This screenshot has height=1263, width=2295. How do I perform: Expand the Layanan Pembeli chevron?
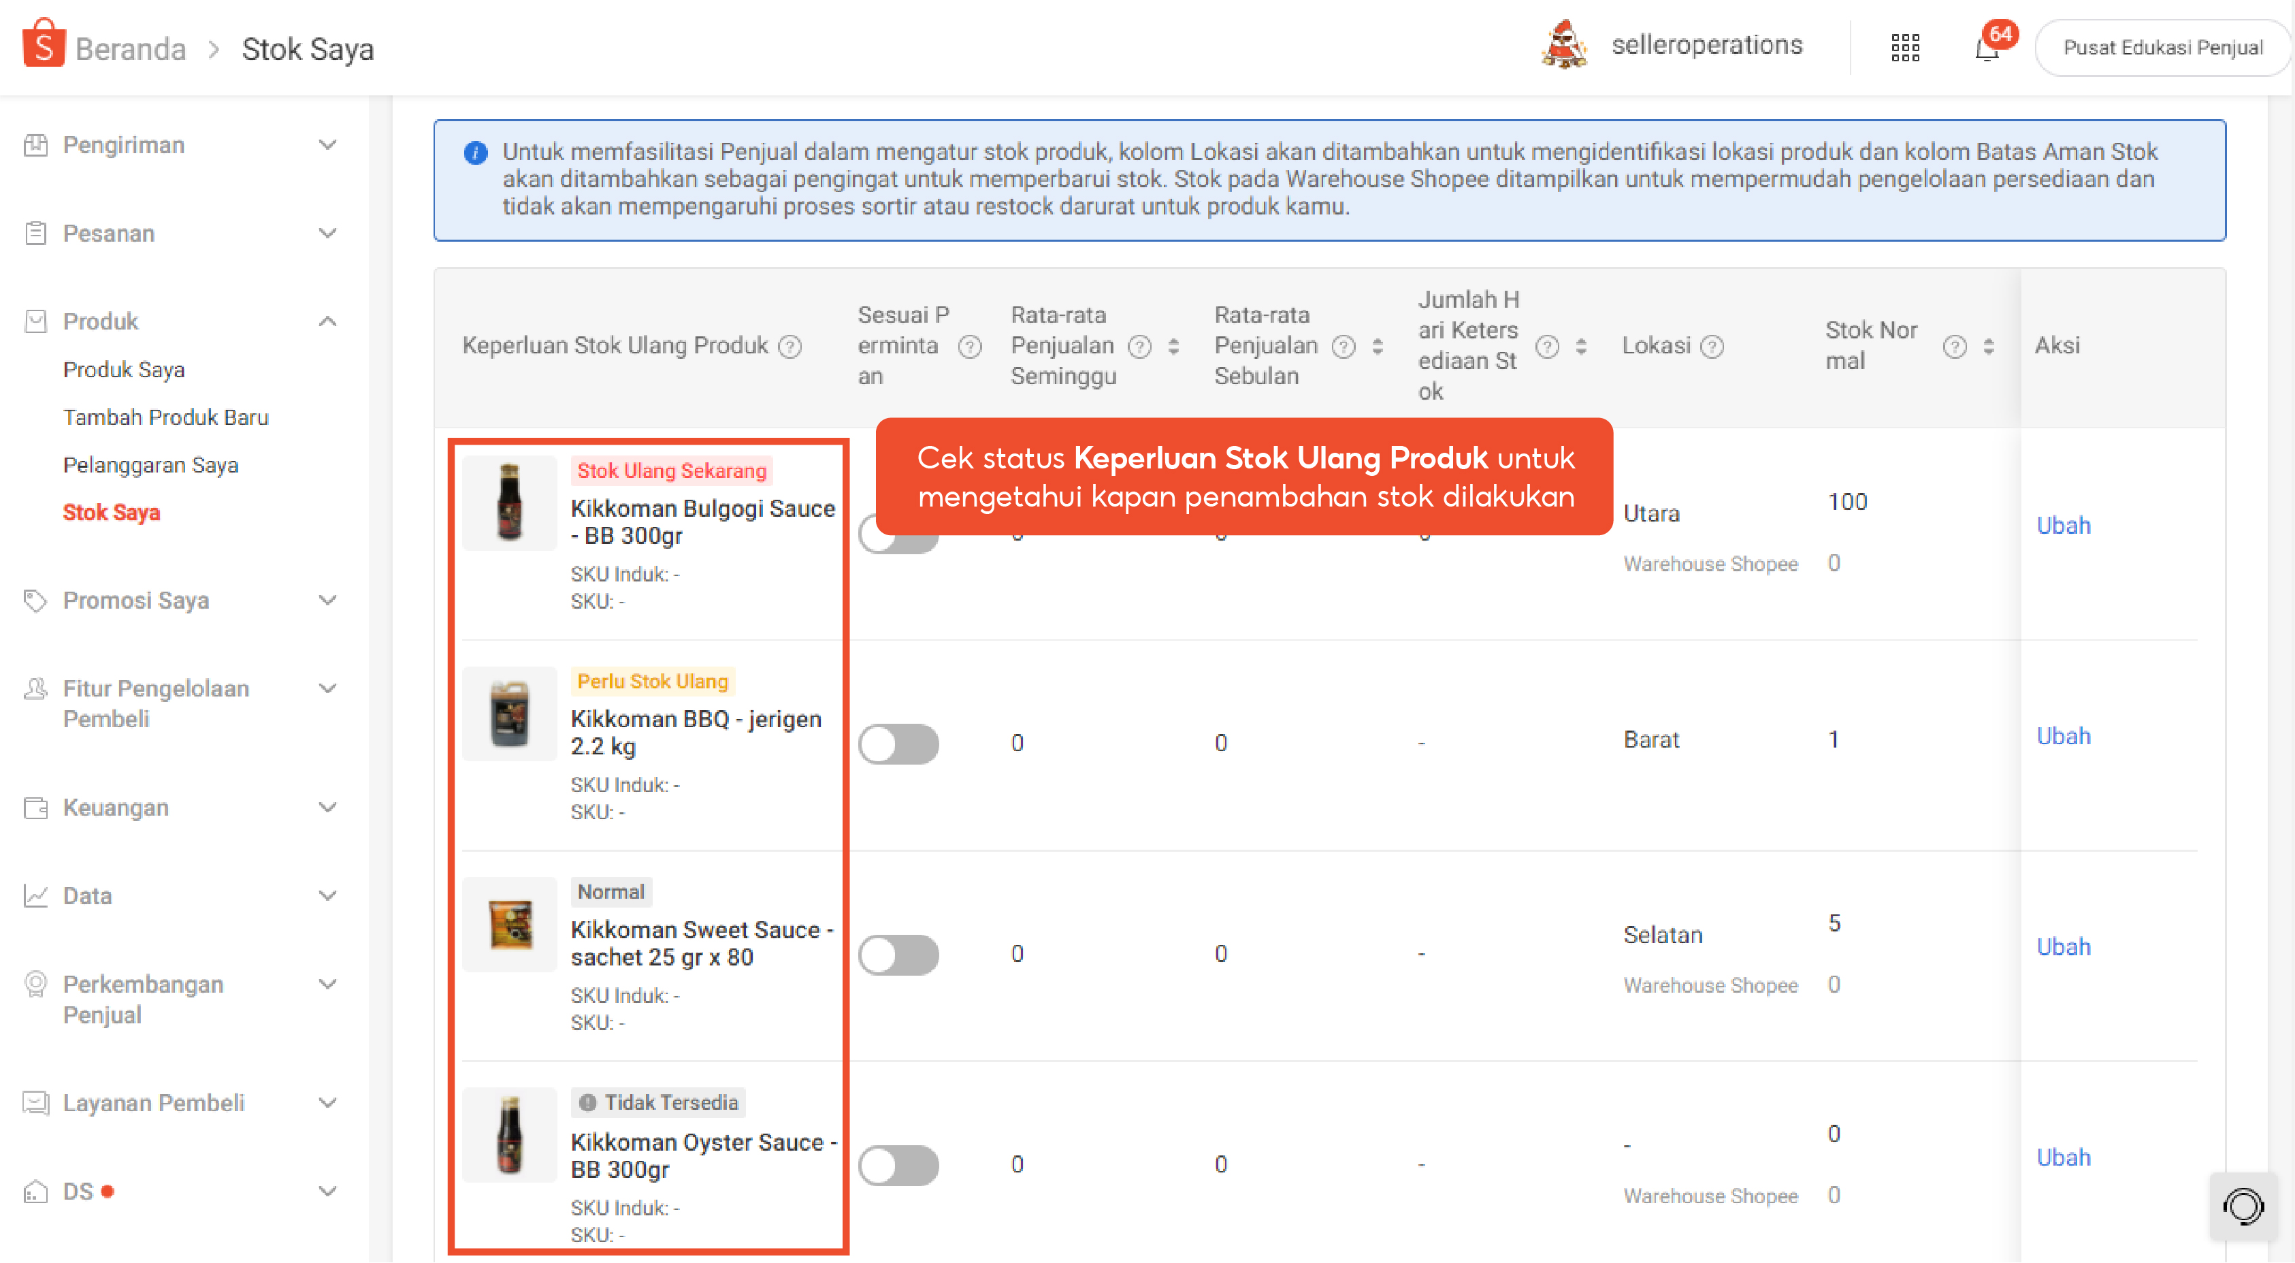pos(328,1102)
